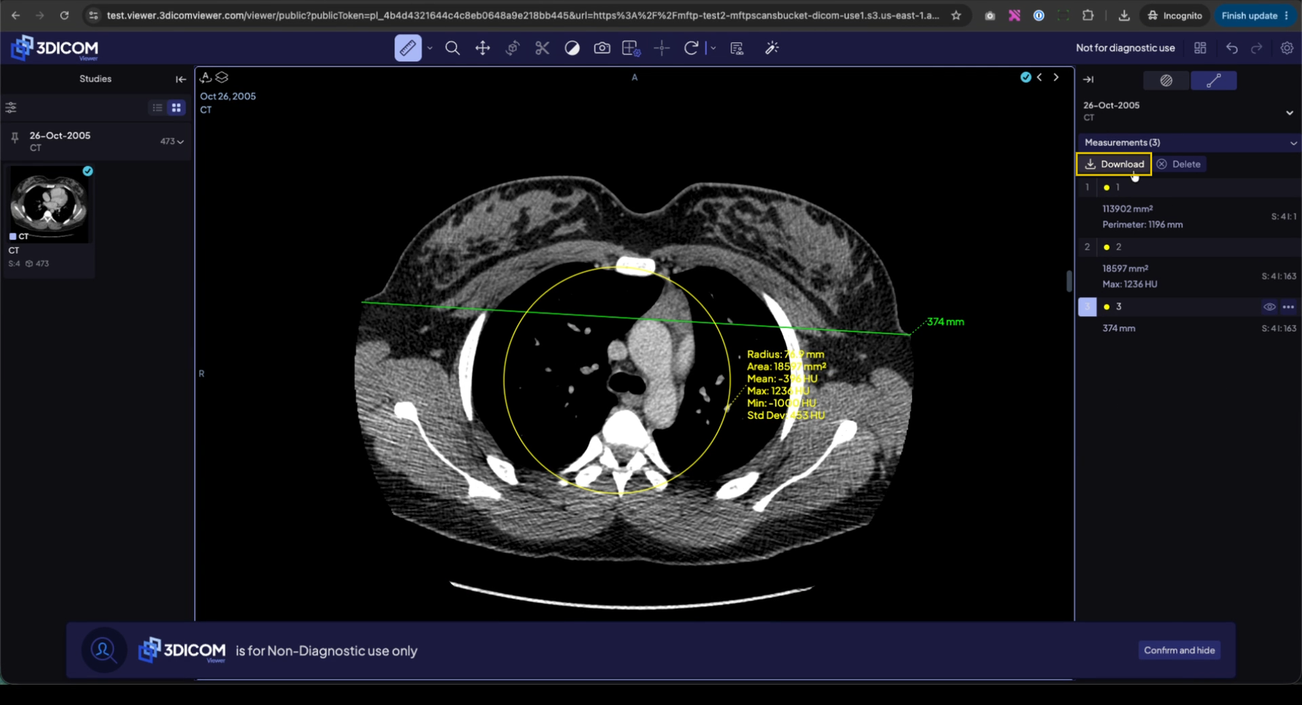Click yellow color dot of measurement 1
This screenshot has height=705, width=1302.
1107,188
